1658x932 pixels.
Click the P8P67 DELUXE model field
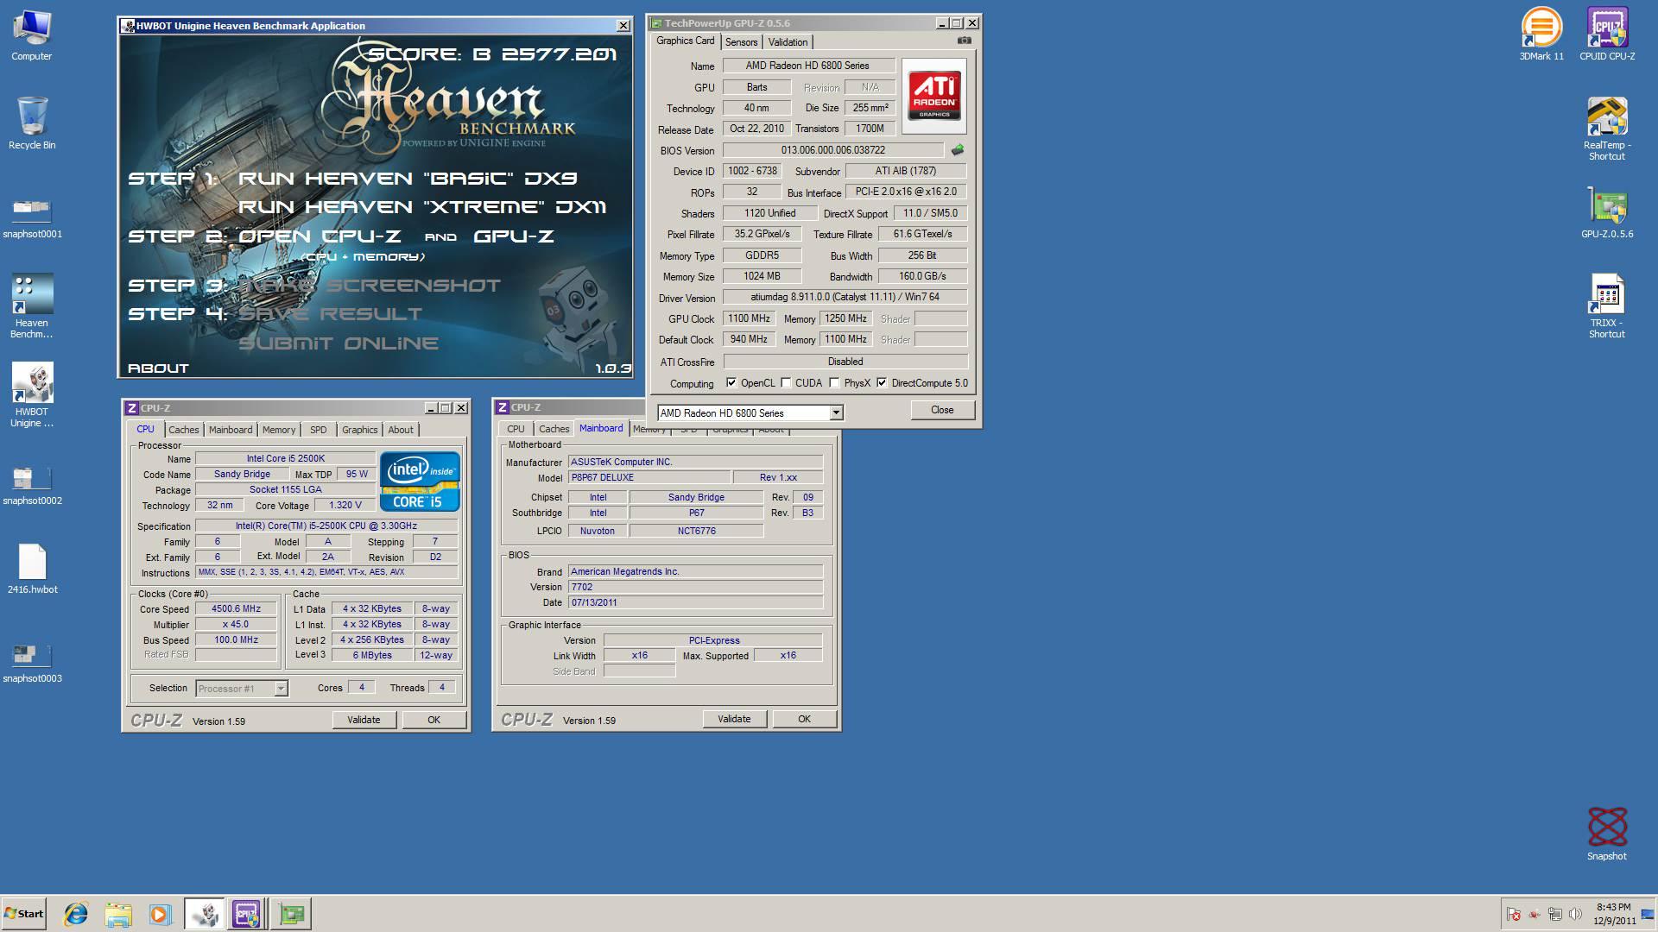(x=649, y=478)
